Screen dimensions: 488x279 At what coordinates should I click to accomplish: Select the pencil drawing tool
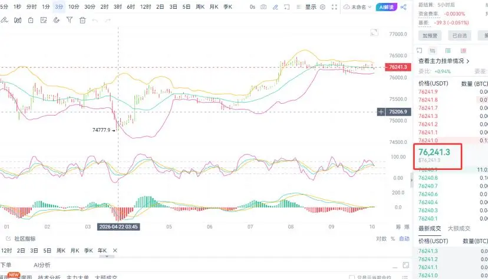coord(4,20)
